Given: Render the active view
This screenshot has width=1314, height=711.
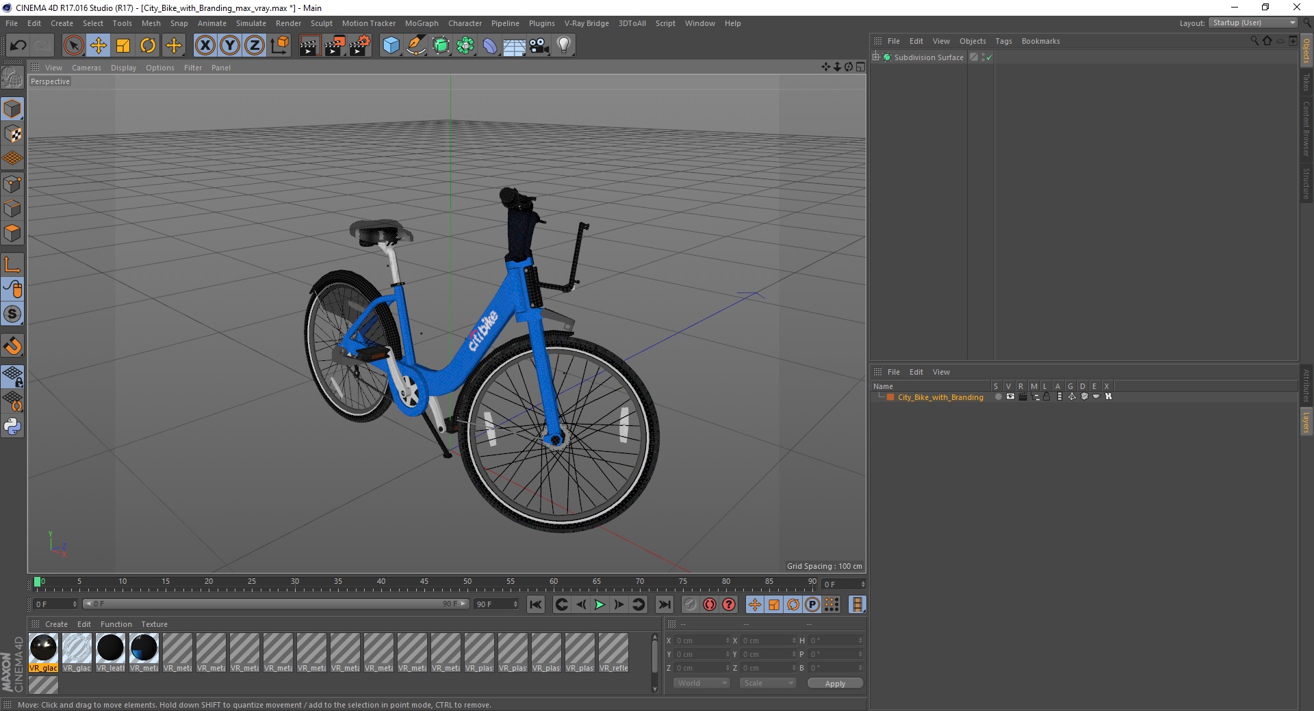Looking at the screenshot, I should coord(309,46).
